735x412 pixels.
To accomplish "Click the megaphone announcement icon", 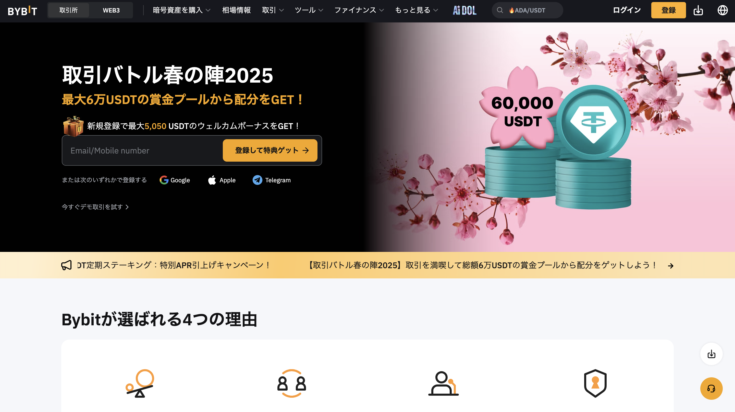I will coord(66,265).
